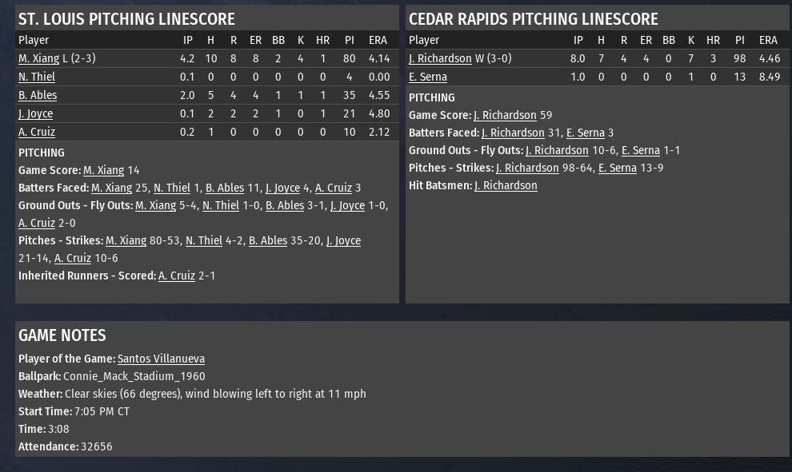Click B. Ables in St. Louis Batters Faced
The height and width of the screenshot is (472, 792).
[x=225, y=188]
